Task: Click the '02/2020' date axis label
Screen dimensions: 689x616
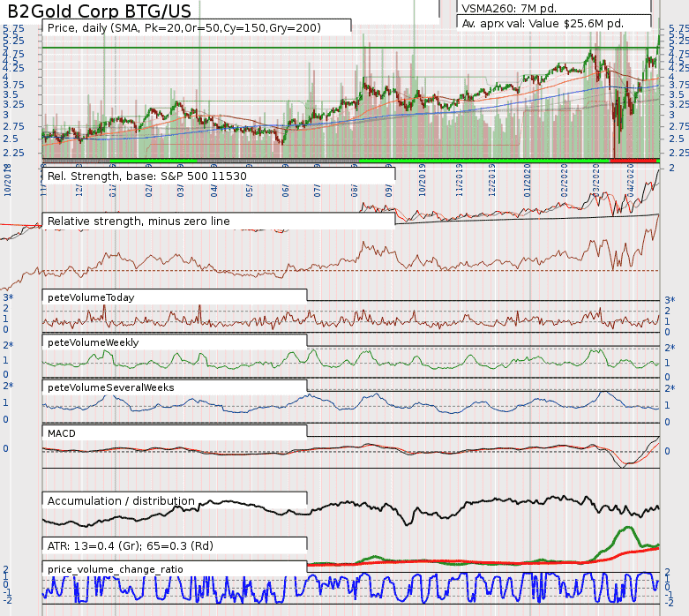Action: click(x=565, y=180)
